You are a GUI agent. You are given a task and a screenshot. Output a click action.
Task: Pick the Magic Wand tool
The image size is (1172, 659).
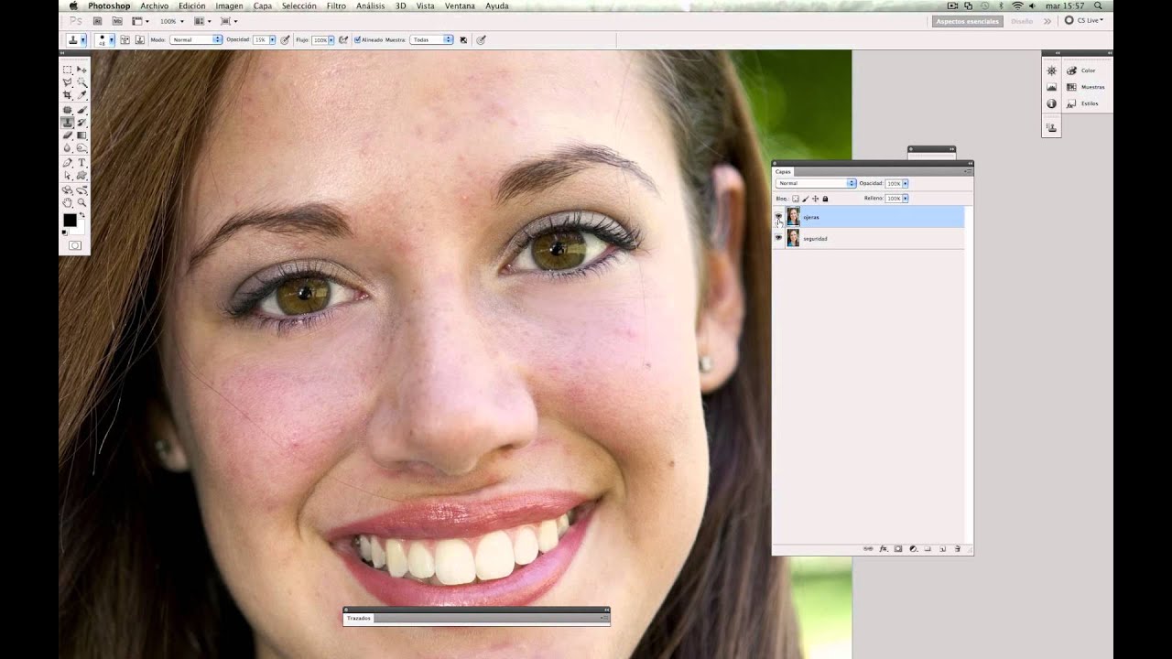(x=82, y=82)
